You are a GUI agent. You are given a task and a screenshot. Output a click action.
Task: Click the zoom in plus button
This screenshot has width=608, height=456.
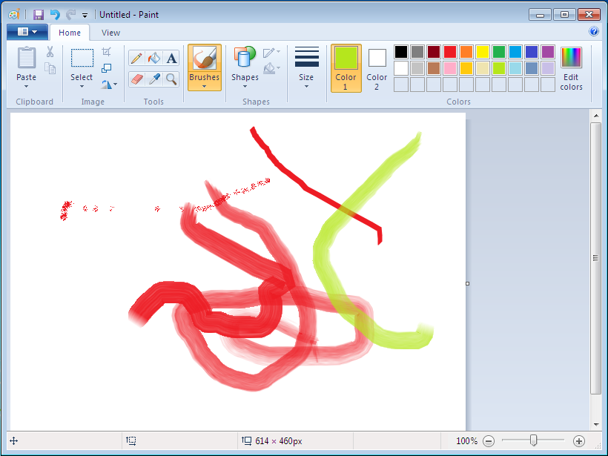(x=579, y=441)
